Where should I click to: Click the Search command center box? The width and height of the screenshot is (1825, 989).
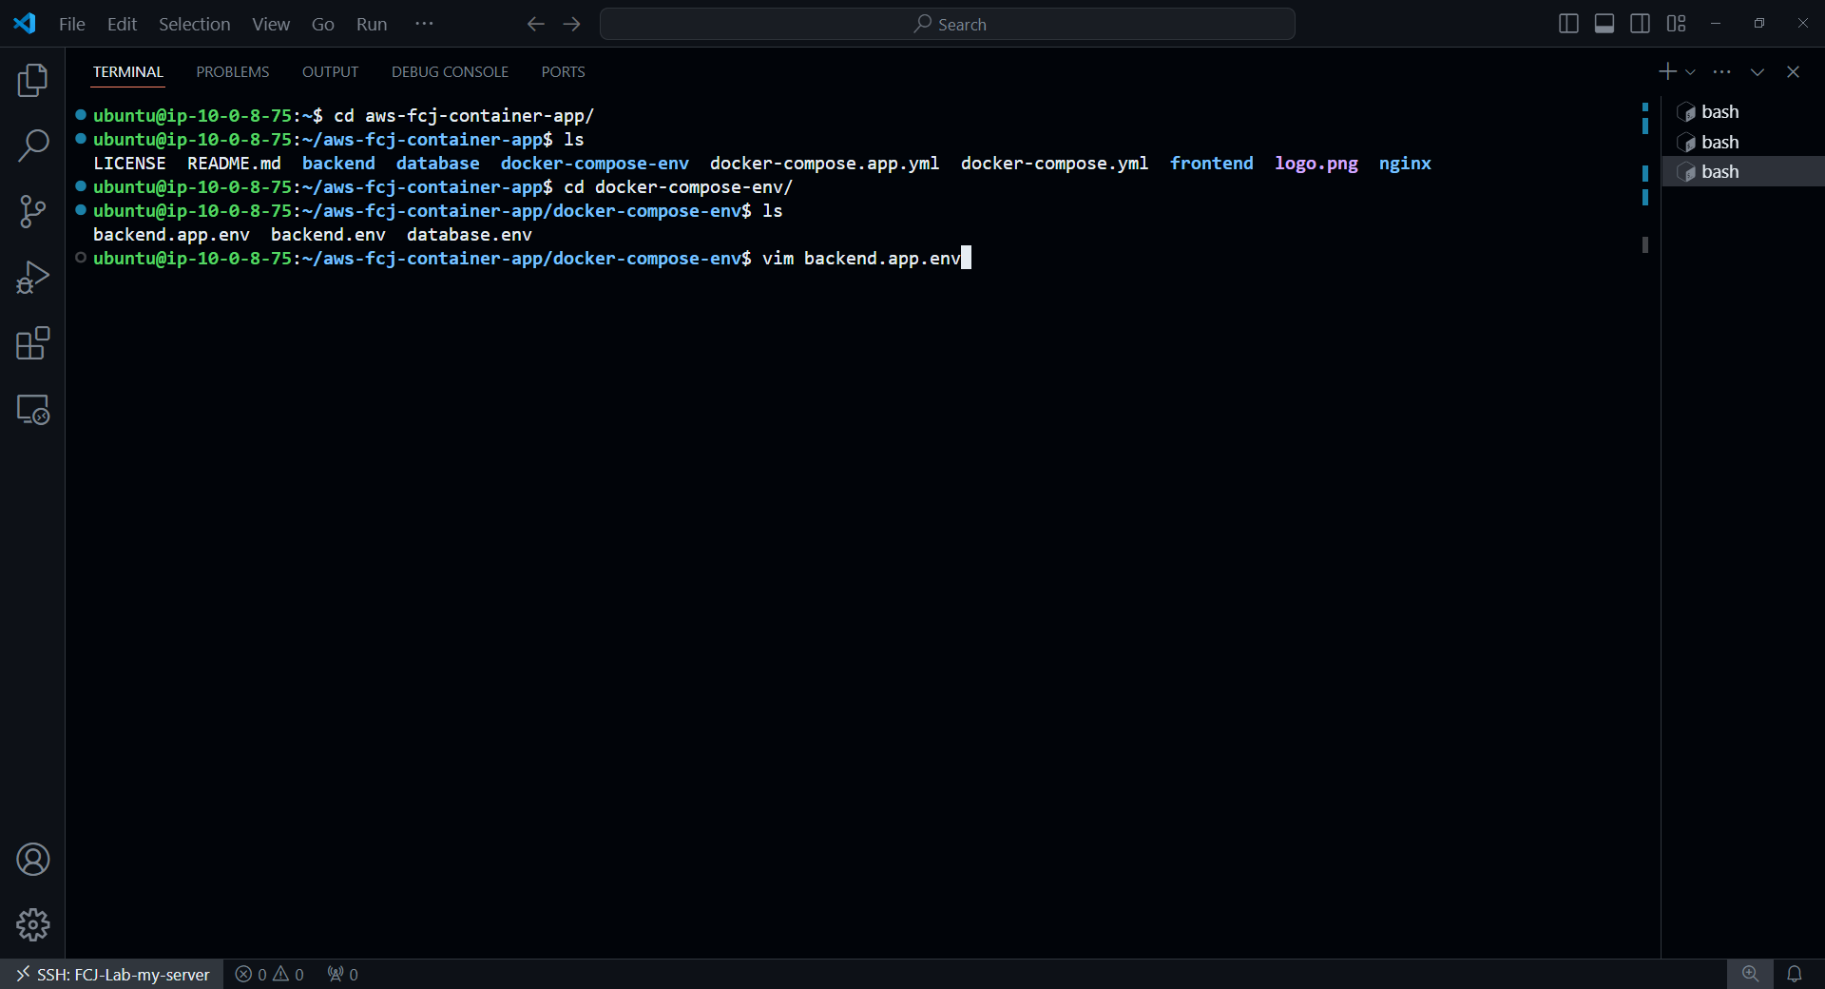[x=948, y=24]
